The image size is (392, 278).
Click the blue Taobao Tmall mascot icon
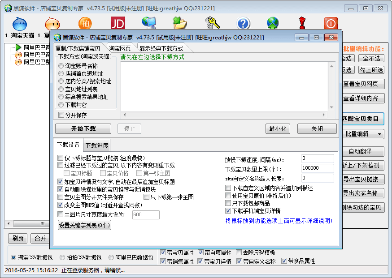coord(20,23)
